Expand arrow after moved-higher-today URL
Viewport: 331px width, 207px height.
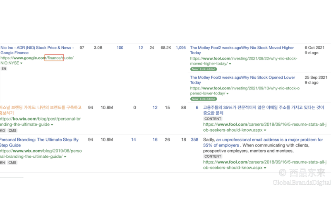[x=230, y=64]
